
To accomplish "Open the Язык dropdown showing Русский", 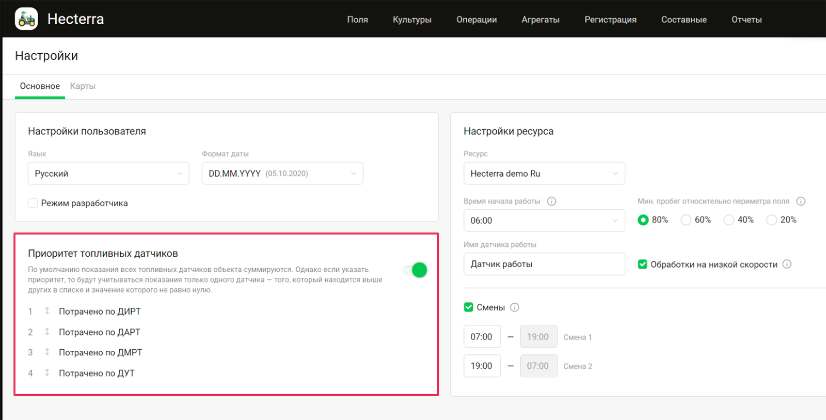I will click(108, 174).
